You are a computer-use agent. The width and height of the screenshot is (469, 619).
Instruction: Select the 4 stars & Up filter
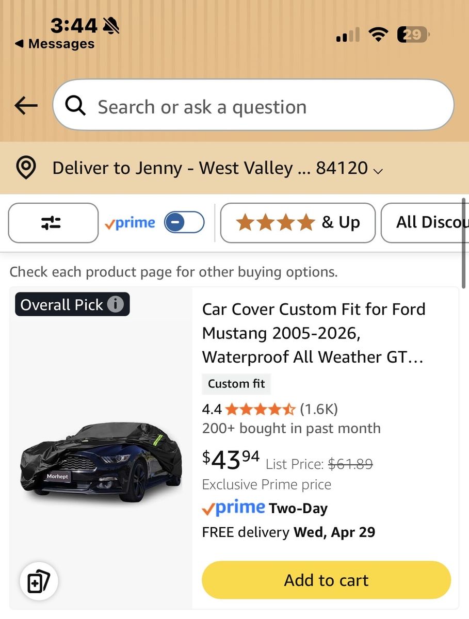(298, 223)
